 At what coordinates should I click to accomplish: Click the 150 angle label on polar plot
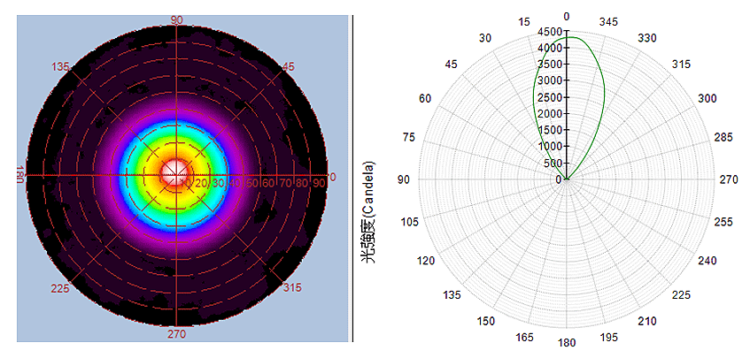click(x=484, y=321)
